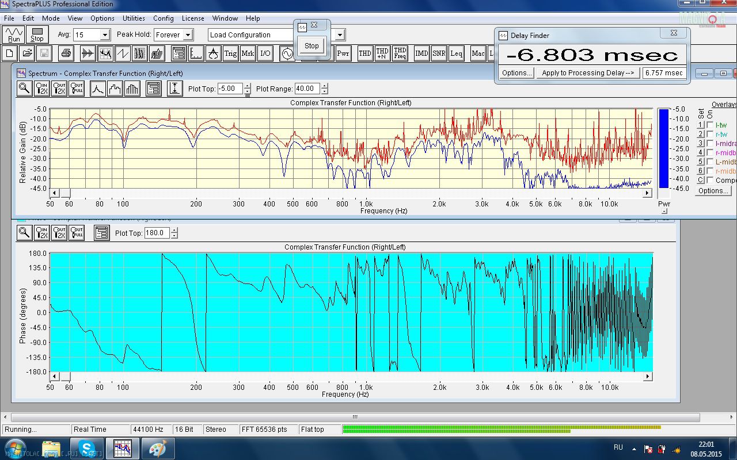Select zoom magnifier in Spectrum window
This screenshot has width=737, height=460.
point(24,89)
